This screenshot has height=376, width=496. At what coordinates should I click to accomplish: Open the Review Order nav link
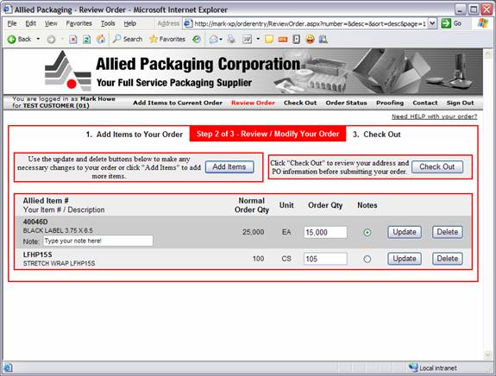click(x=253, y=103)
